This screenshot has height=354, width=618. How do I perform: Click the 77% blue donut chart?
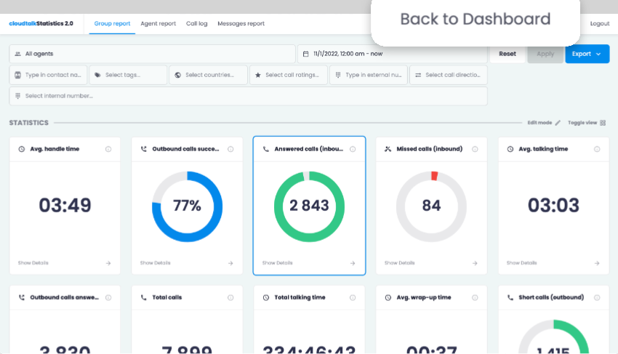pos(187,206)
